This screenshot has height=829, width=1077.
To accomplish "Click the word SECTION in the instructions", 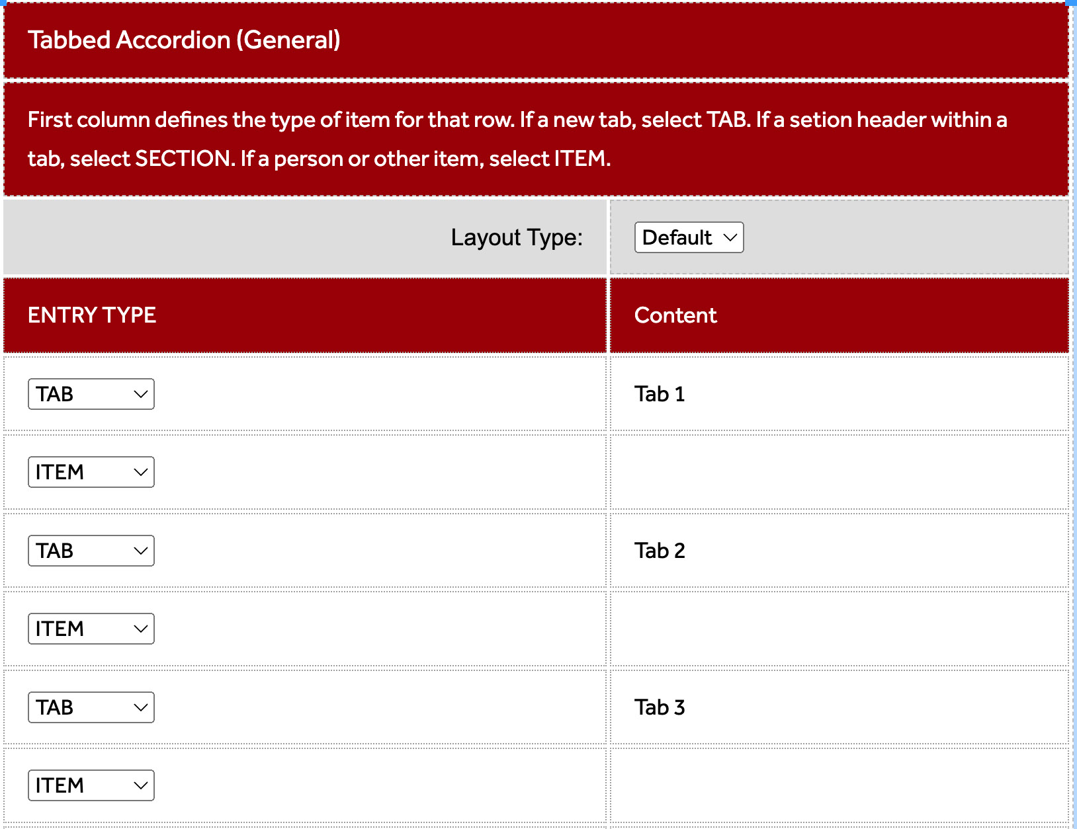I will pos(183,159).
